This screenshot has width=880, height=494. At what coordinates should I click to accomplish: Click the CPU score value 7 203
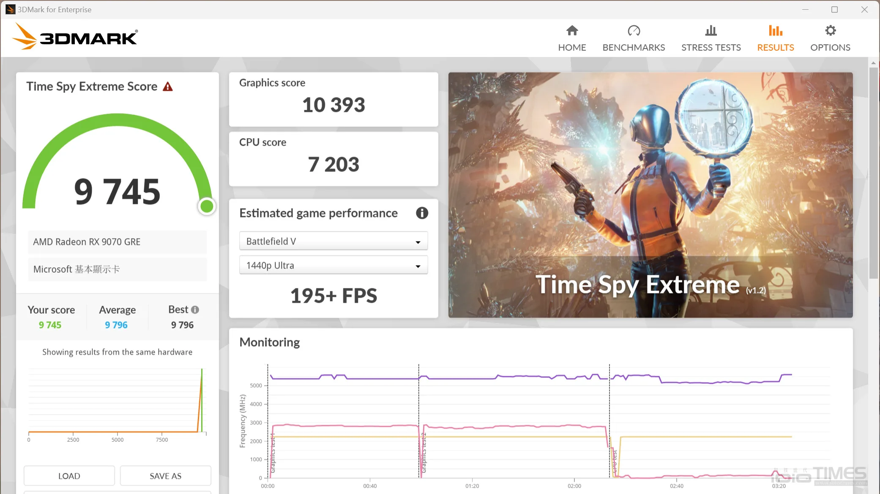[x=333, y=164]
